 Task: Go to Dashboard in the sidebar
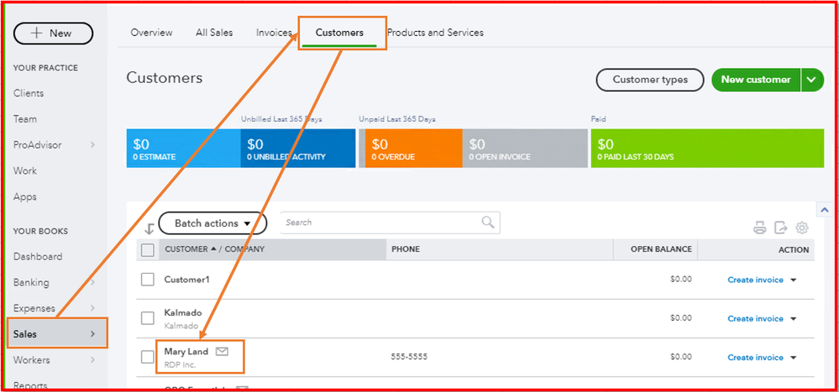[x=38, y=257]
